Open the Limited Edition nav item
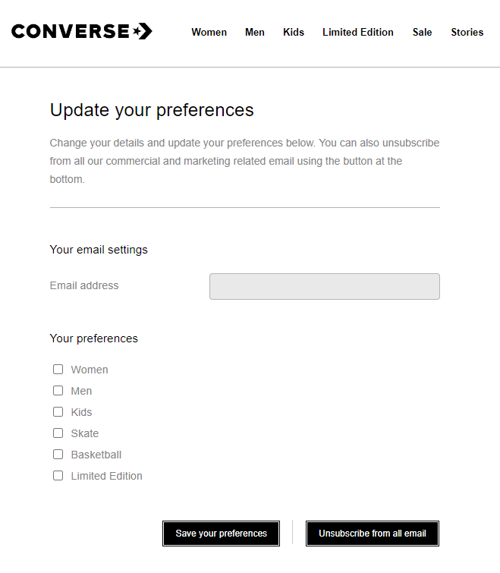The image size is (500, 573). (358, 32)
